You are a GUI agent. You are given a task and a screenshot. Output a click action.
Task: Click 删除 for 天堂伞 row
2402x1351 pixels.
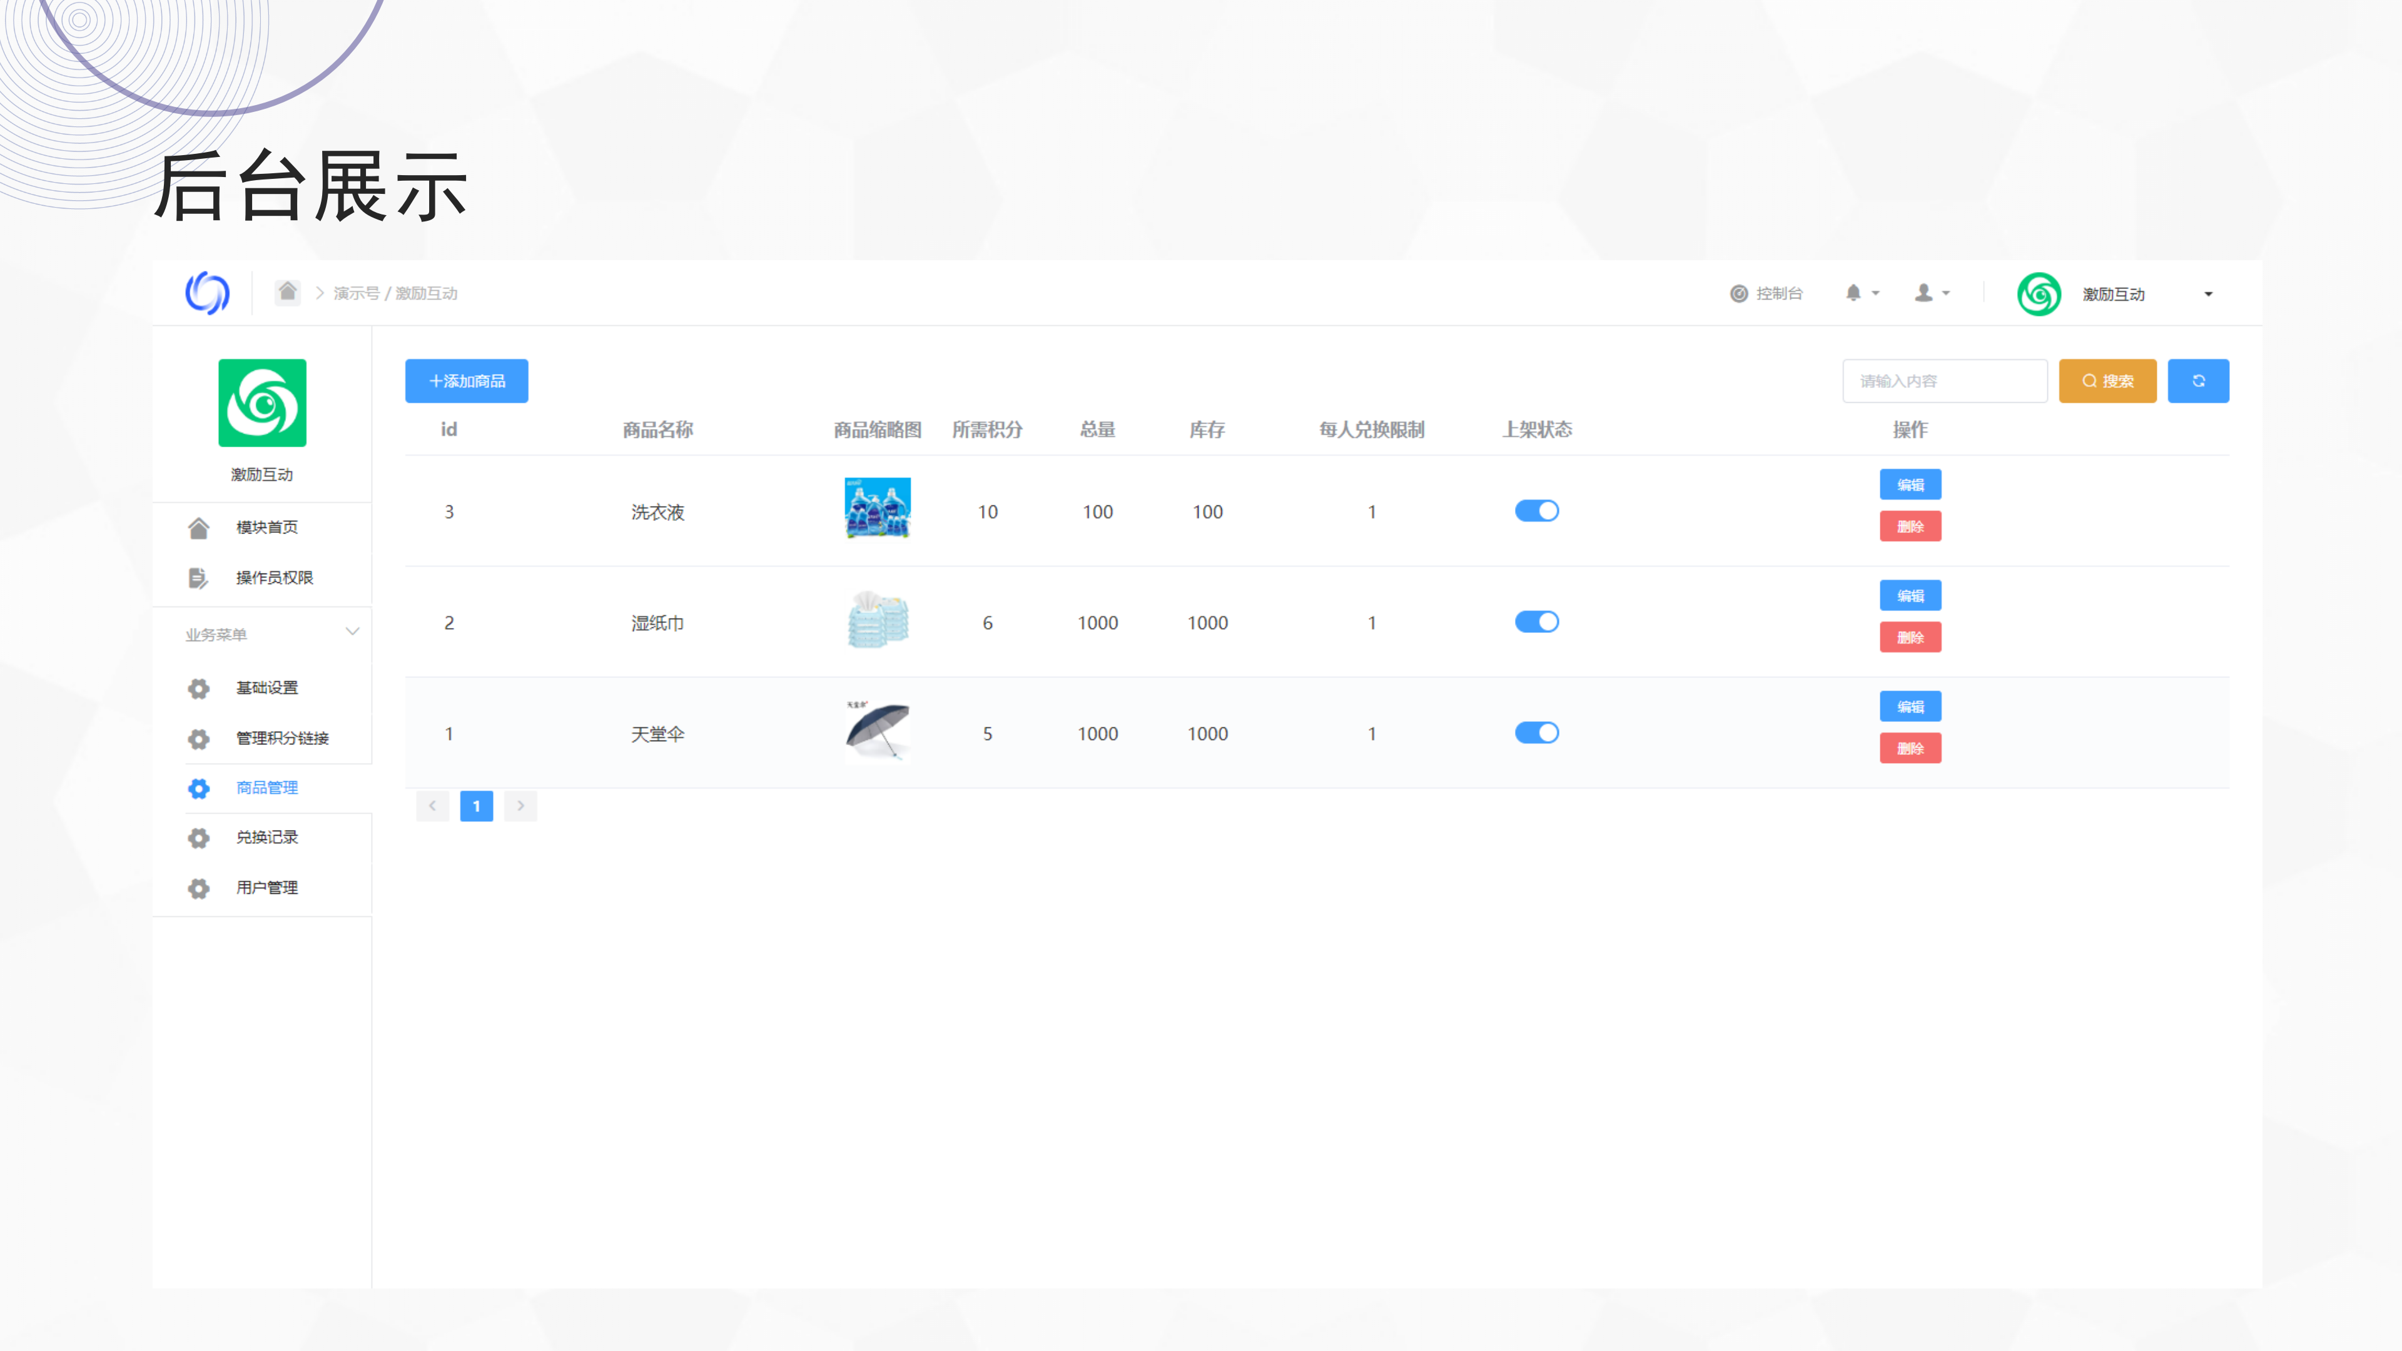point(1910,749)
